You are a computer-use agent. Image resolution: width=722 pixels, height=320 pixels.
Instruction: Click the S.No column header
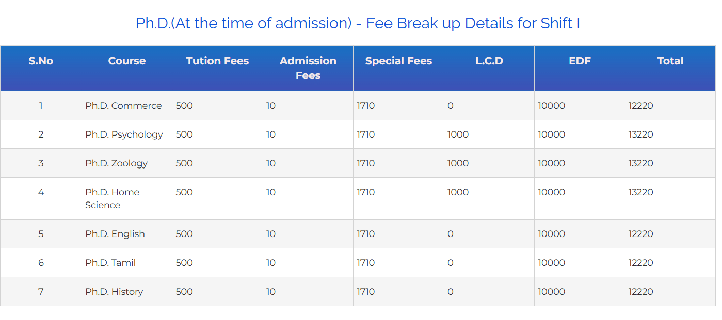coord(41,61)
